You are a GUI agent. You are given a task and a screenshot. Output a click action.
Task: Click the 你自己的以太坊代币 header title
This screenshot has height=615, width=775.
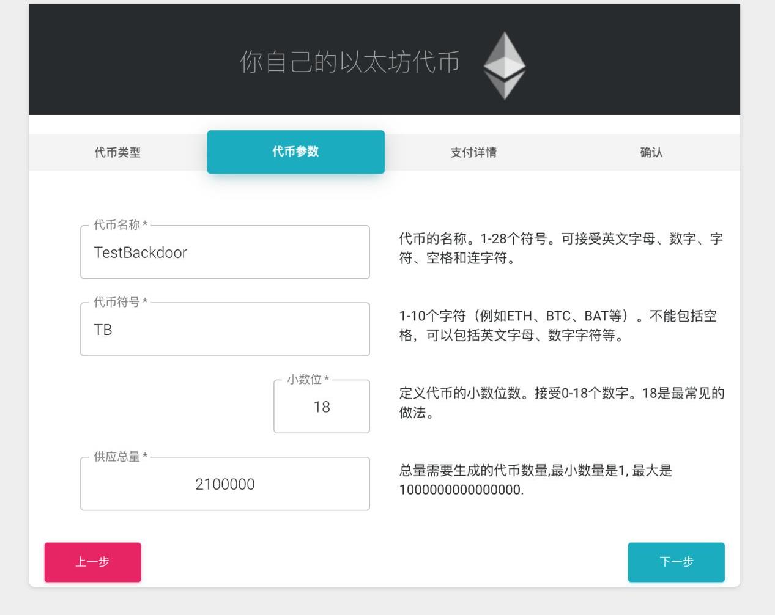[349, 62]
